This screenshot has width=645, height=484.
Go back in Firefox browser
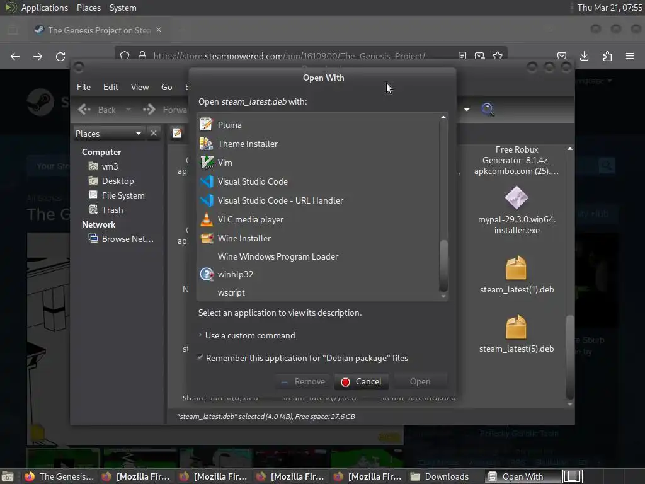click(15, 56)
